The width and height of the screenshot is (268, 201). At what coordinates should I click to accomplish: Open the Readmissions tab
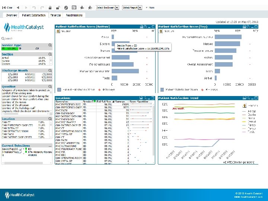[74, 15]
